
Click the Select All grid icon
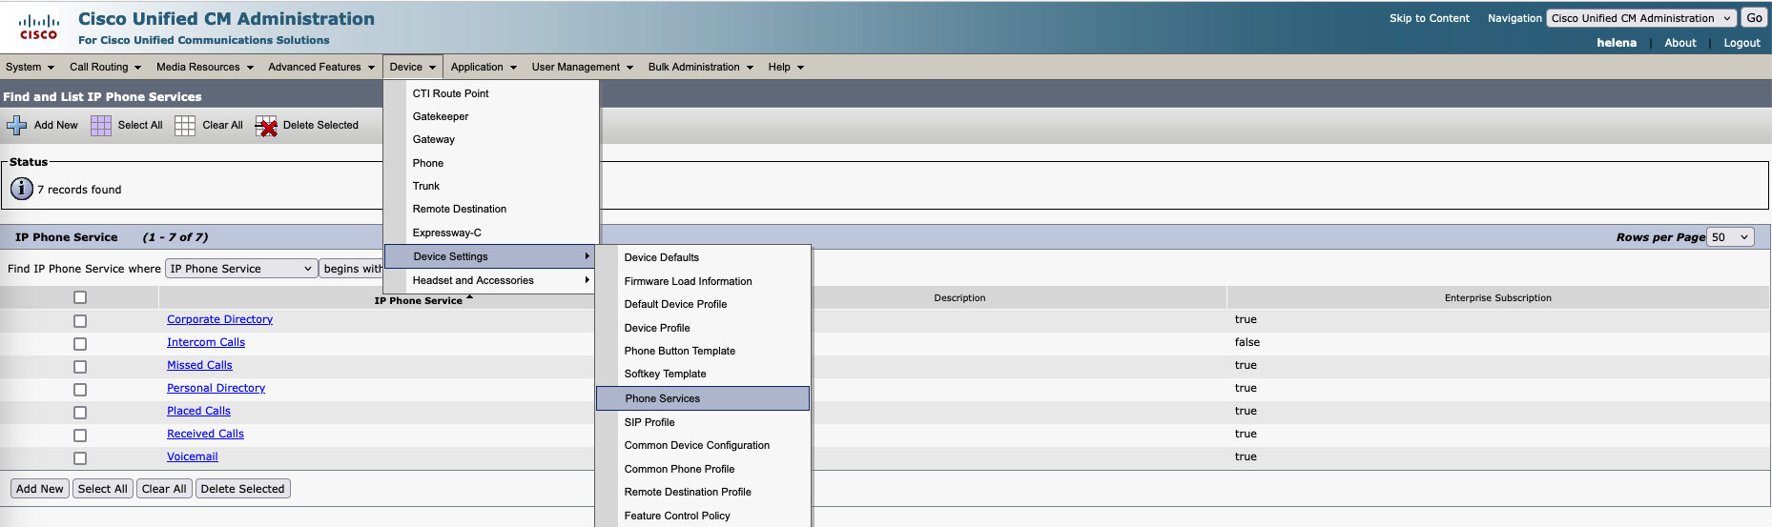pyautogui.click(x=101, y=126)
